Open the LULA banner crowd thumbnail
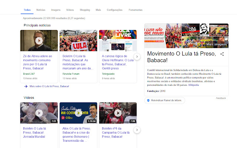This screenshot has height=148, width=237. pyautogui.click(x=78, y=41)
